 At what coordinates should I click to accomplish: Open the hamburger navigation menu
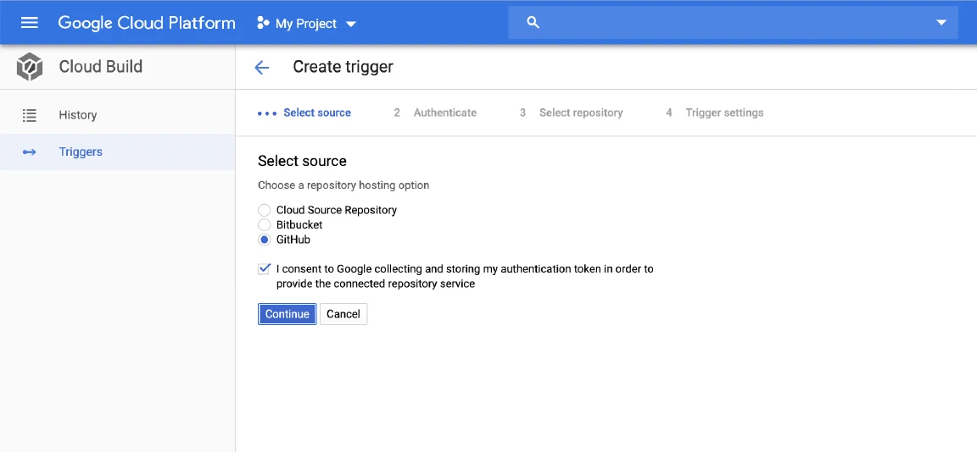30,23
